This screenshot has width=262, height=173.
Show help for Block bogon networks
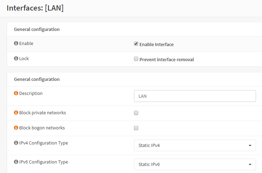coord(16,128)
